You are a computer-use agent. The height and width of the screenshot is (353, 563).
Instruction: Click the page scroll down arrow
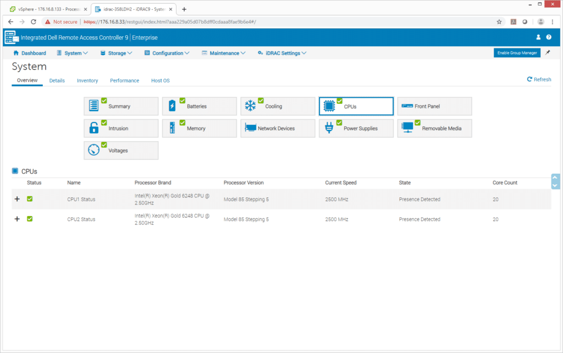(555, 185)
